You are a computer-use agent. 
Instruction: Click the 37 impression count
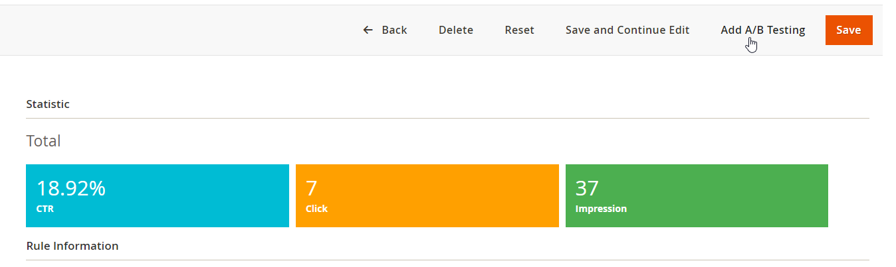point(587,189)
